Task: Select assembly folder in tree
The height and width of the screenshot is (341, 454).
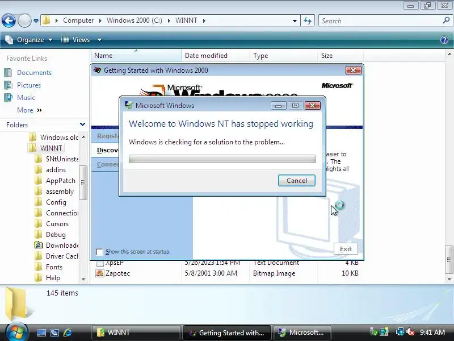Action: [54, 192]
